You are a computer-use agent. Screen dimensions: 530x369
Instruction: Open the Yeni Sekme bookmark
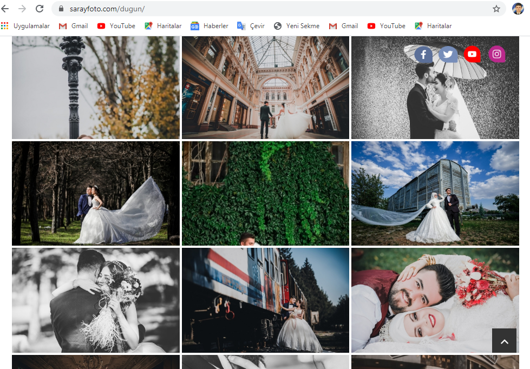(x=297, y=26)
